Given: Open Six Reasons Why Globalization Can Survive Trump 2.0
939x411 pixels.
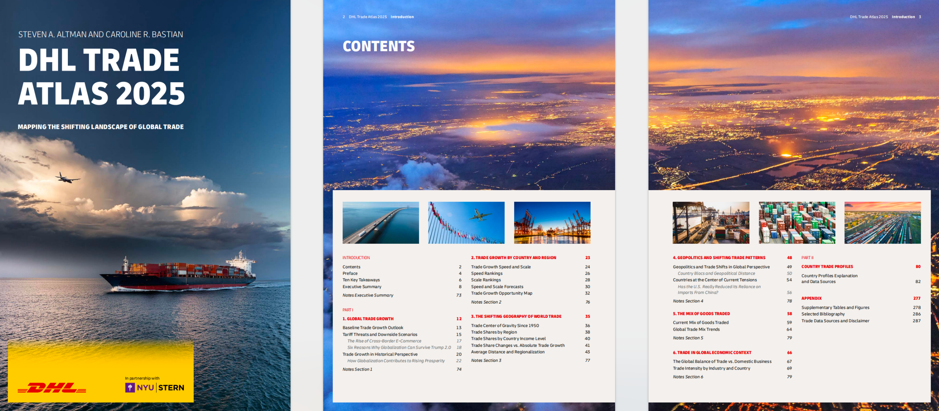Looking at the screenshot, I should click(404, 348).
